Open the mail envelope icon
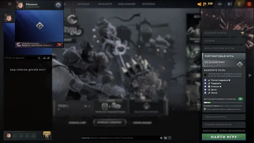 219,4
